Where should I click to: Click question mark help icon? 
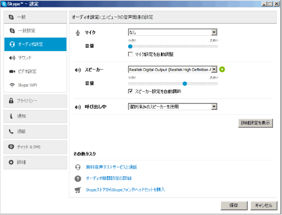pyautogui.click(x=78, y=178)
